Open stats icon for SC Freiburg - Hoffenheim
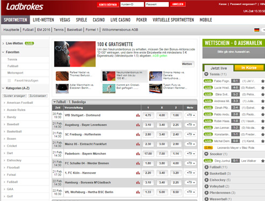The width and height of the screenshot is (265, 201). point(138,134)
